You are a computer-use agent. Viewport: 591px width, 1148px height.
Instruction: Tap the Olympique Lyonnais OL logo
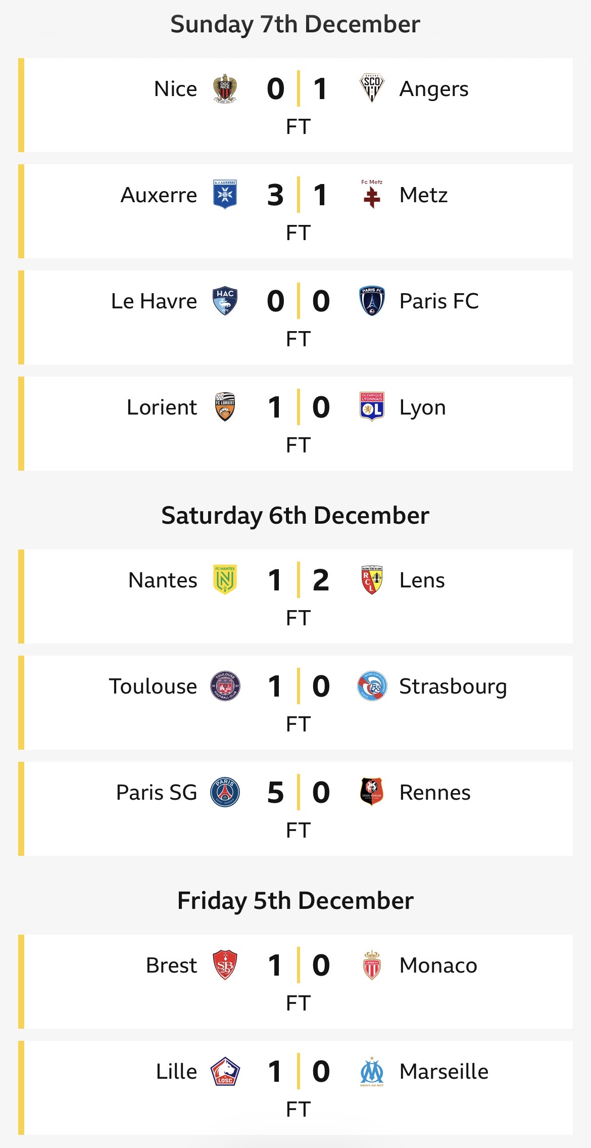click(372, 407)
